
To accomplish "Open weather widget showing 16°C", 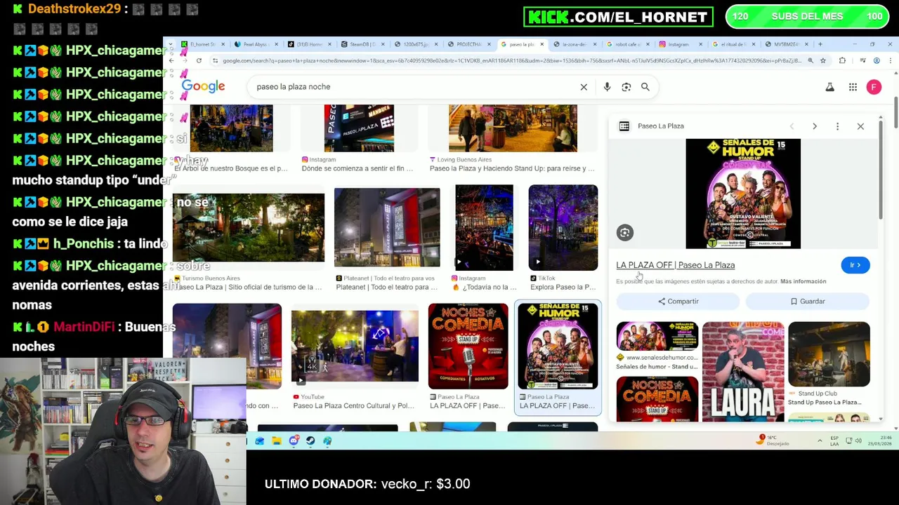I will [x=774, y=440].
